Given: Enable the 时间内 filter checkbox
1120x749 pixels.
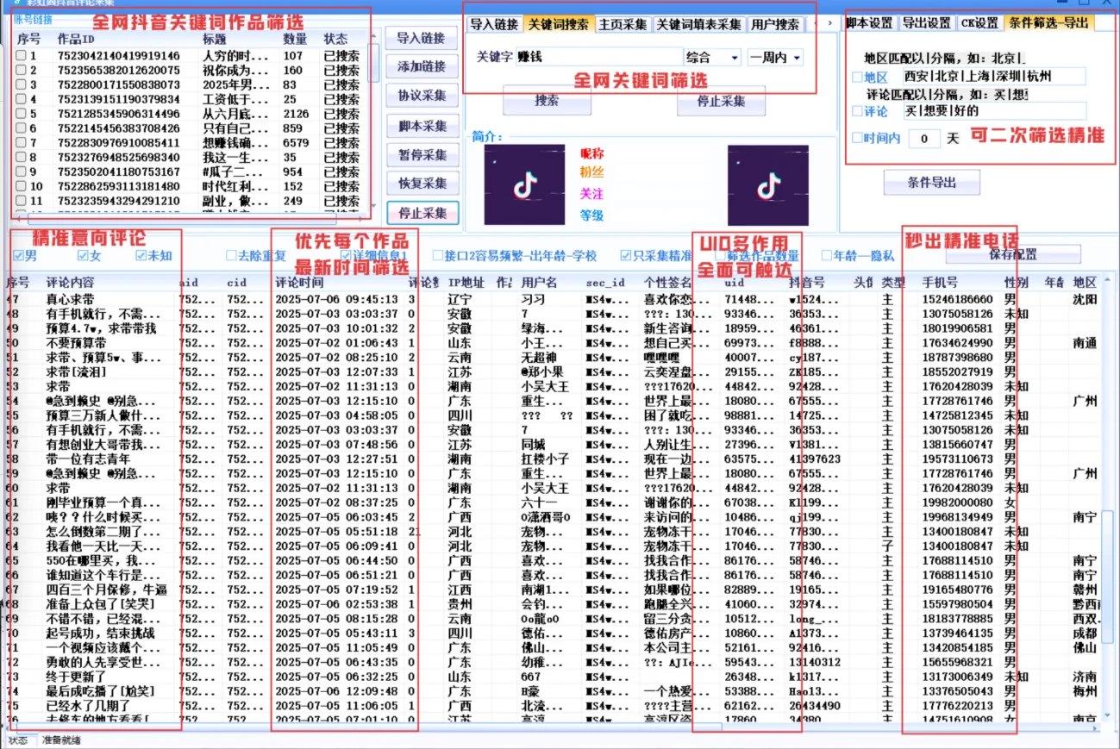Looking at the screenshot, I should click(857, 138).
